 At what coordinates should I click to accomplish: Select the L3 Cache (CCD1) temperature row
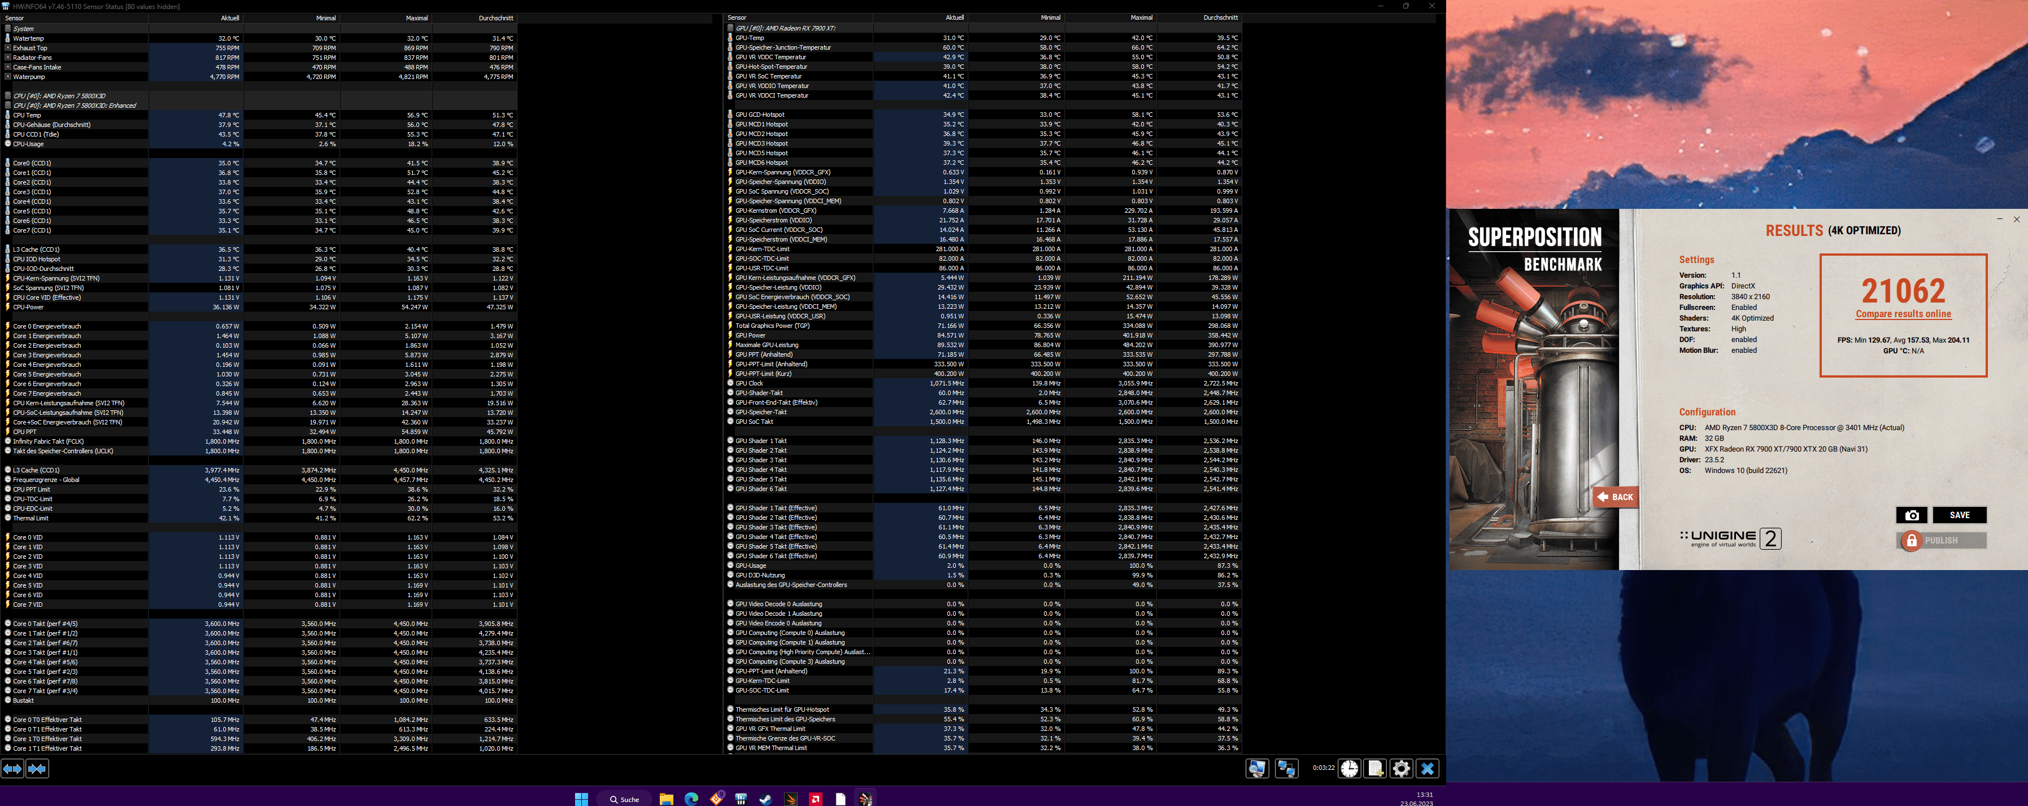[x=260, y=249]
